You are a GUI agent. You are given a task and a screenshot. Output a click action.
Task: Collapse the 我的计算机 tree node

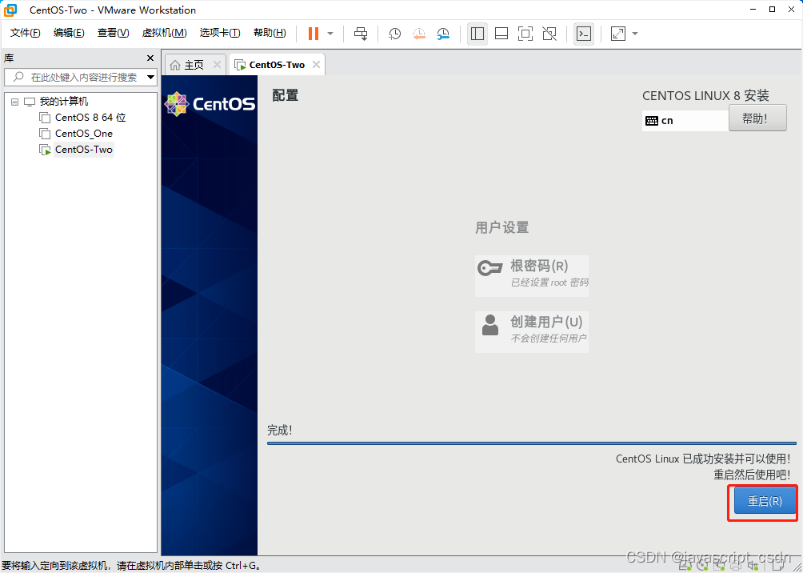tap(14, 102)
